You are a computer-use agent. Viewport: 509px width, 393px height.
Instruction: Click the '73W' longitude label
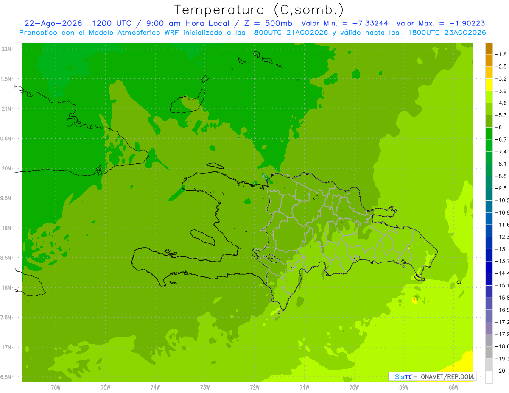click(205, 387)
